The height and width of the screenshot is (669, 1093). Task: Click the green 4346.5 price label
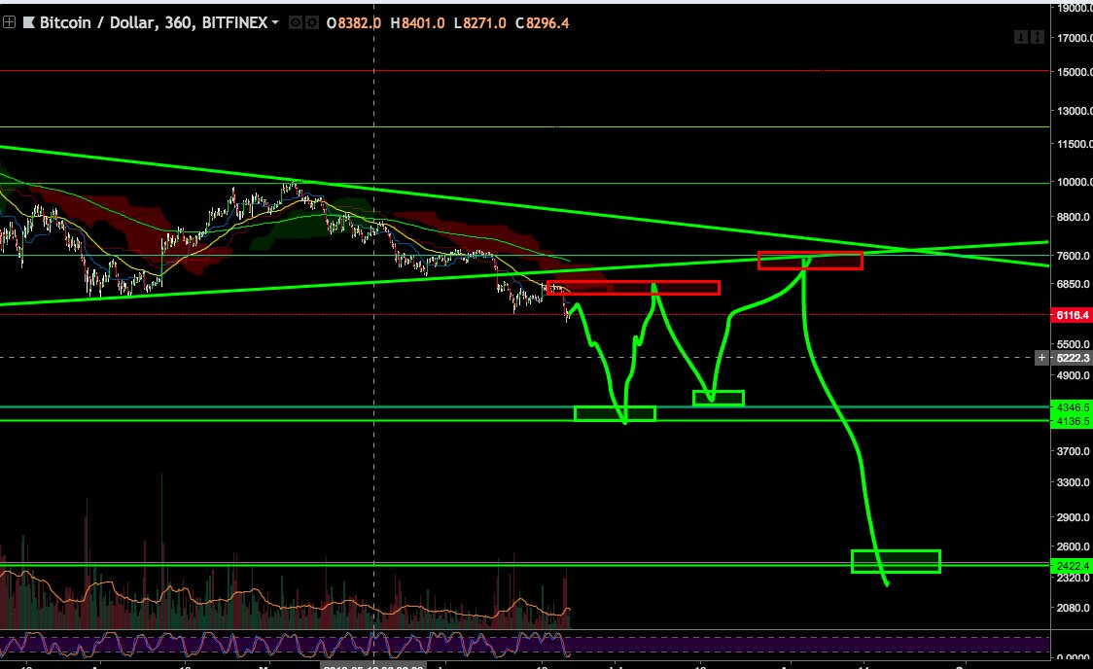click(x=1072, y=407)
